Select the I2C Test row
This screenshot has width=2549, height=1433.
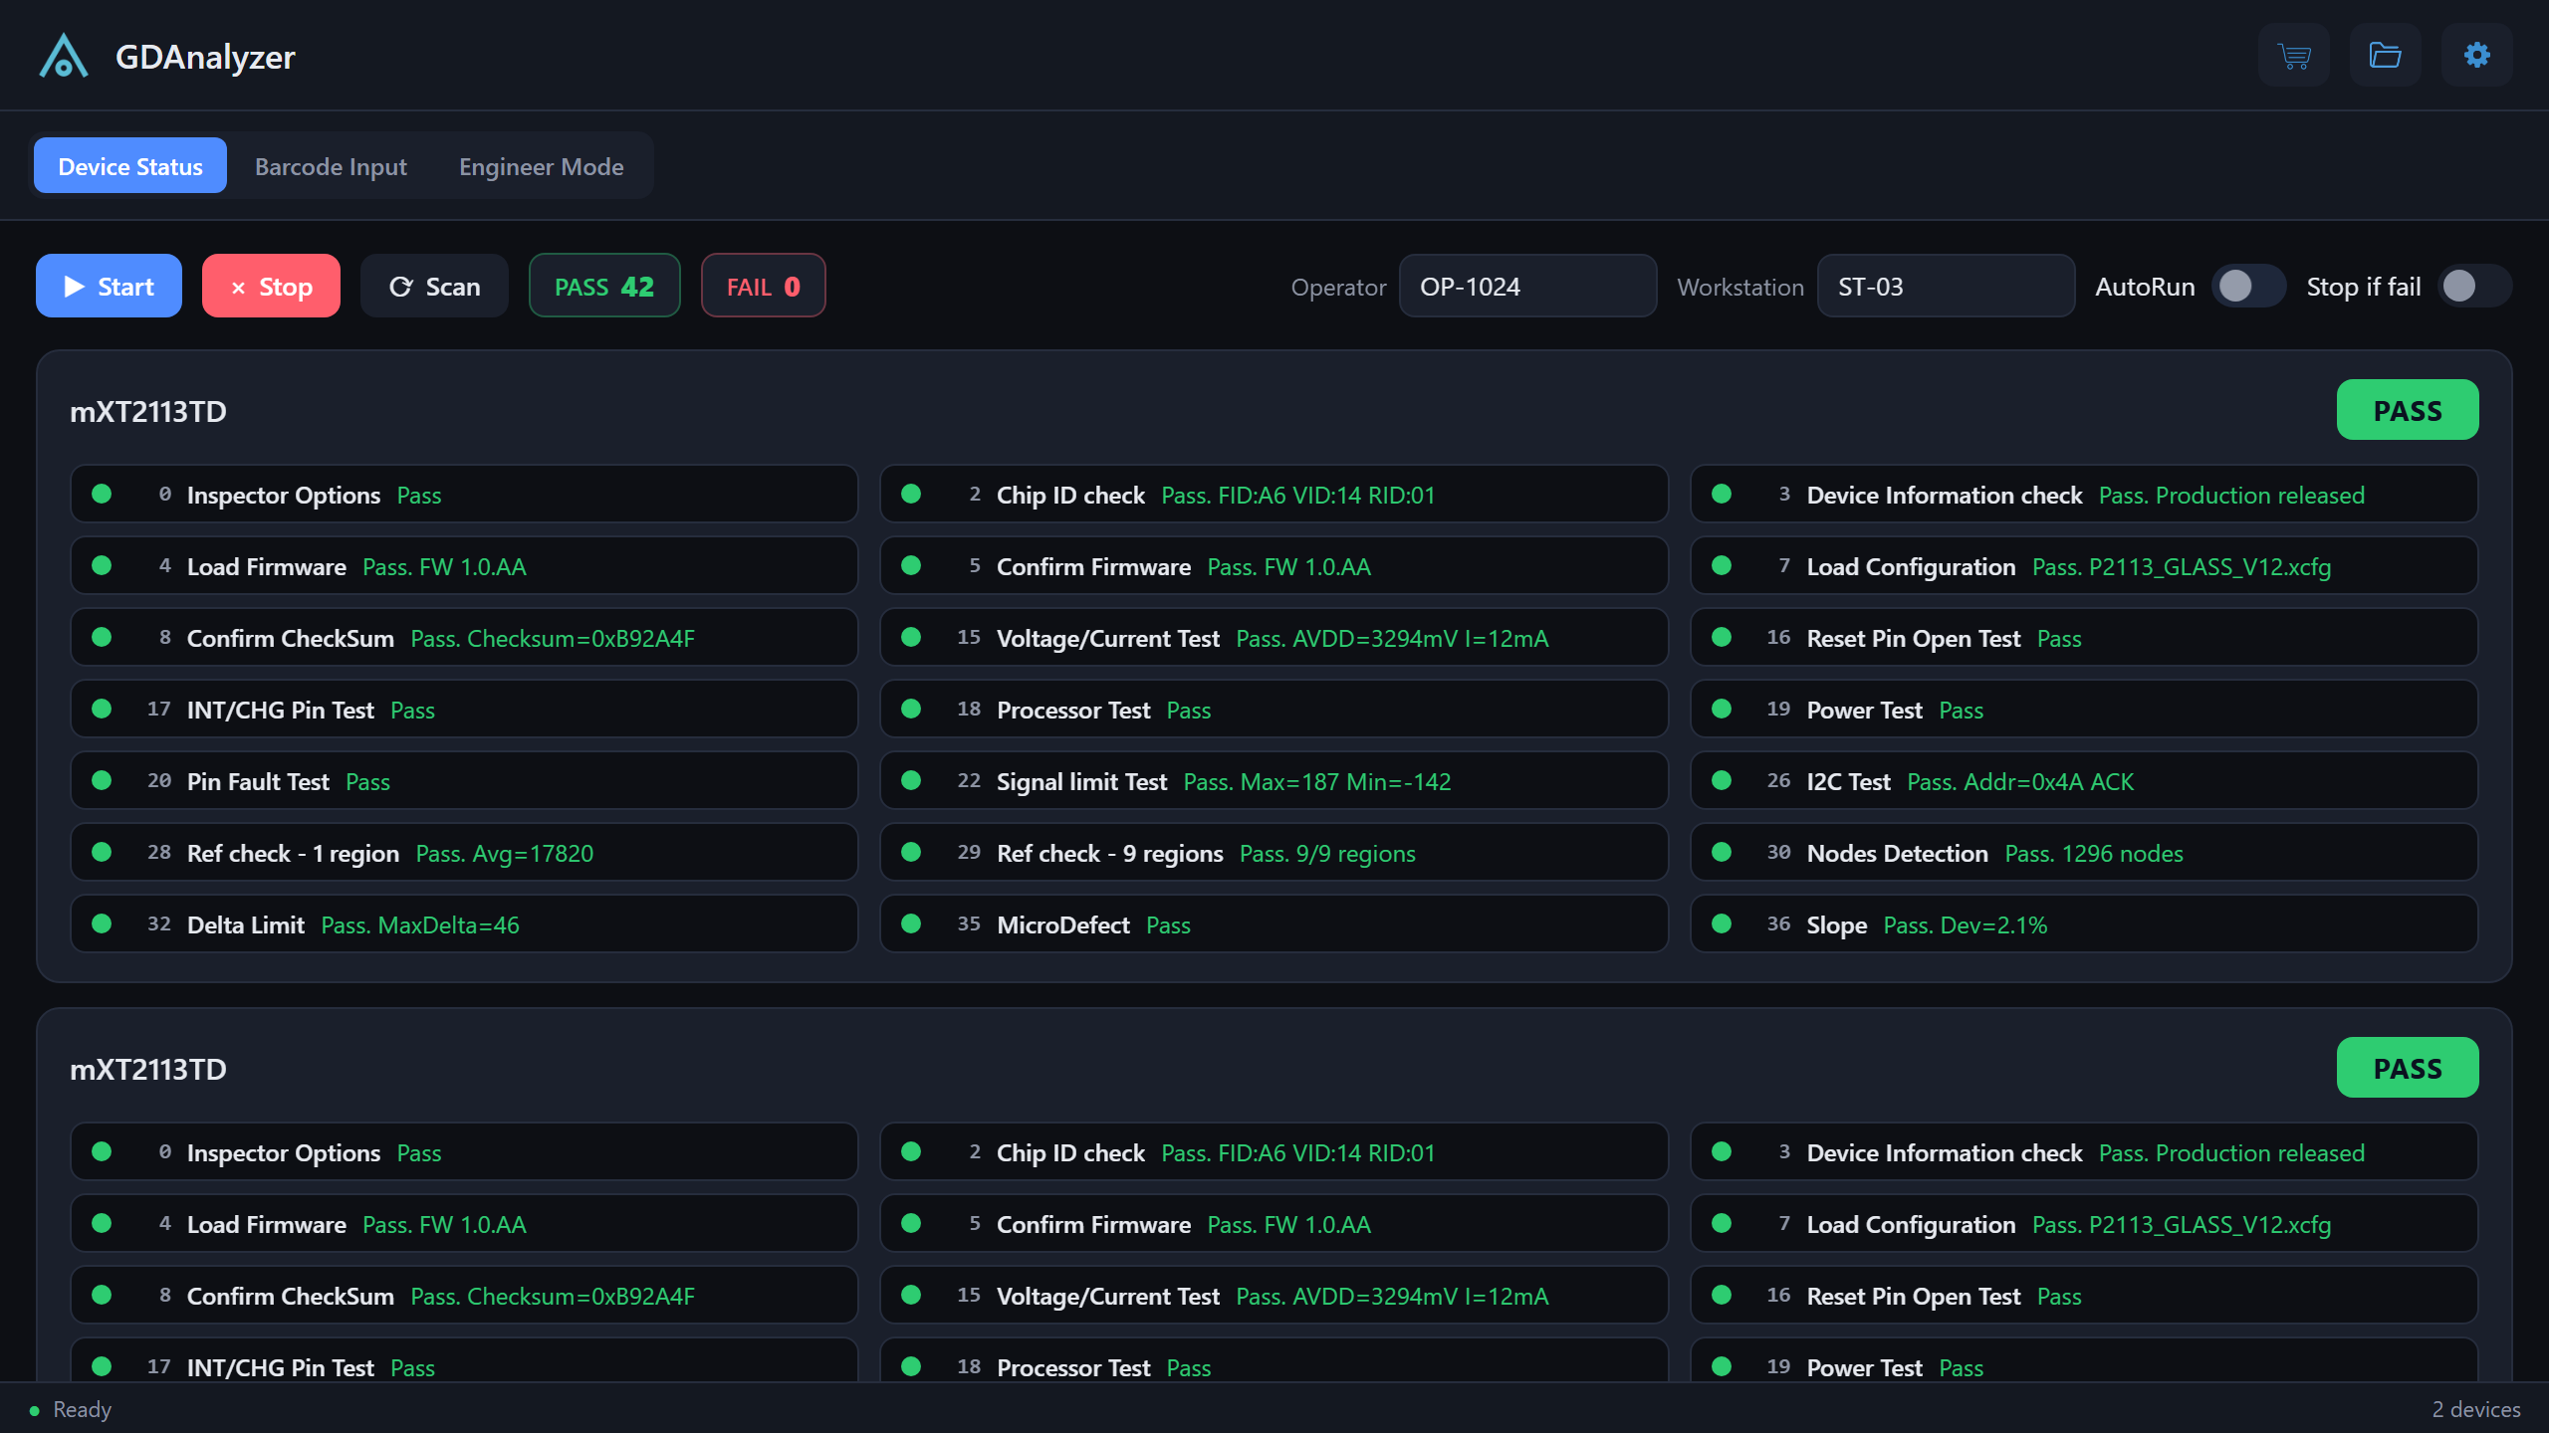pos(2084,781)
